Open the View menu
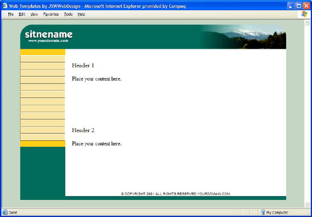This screenshot has width=312, height=217. tap(34, 14)
